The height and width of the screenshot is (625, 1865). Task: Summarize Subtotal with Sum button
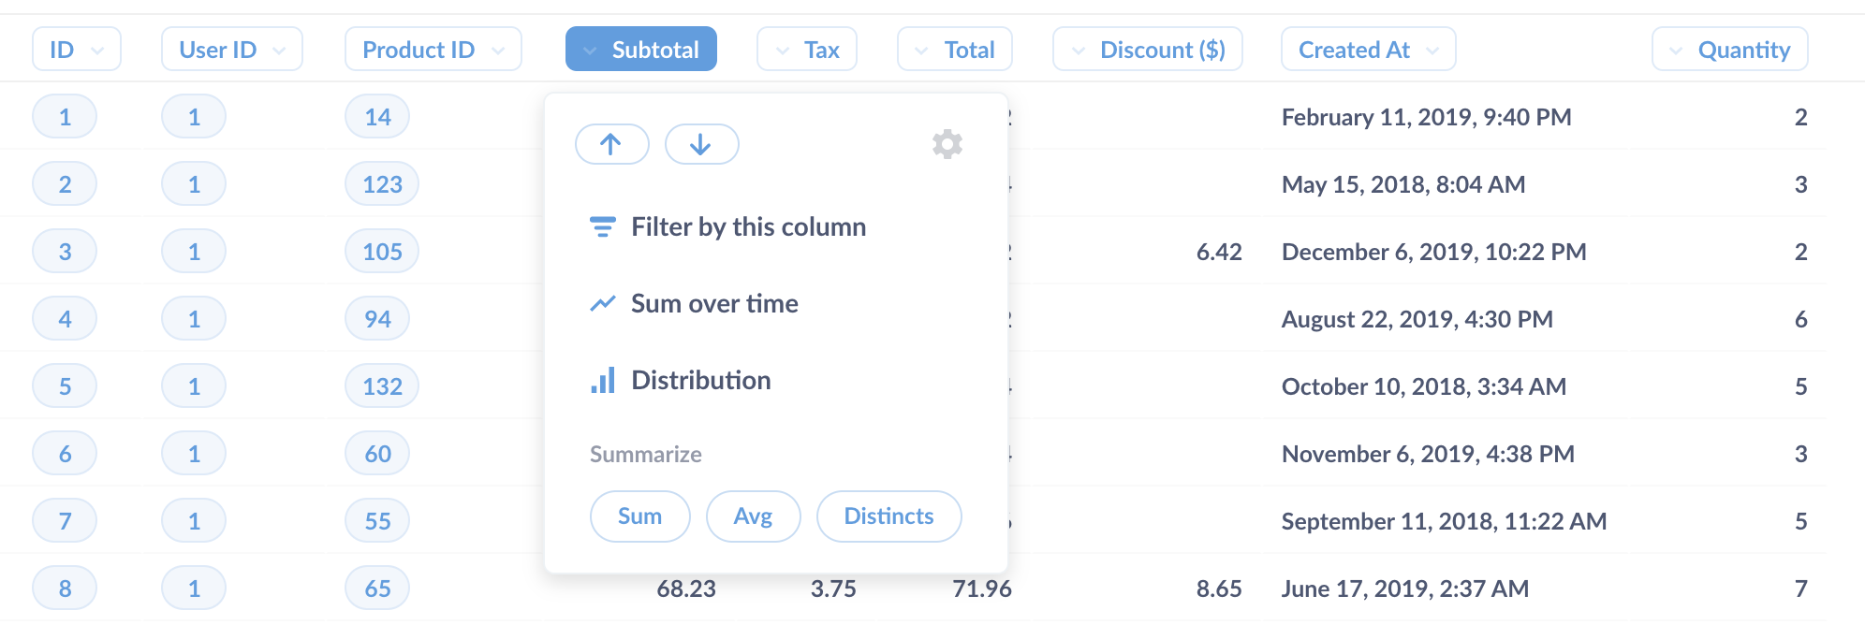pyautogui.click(x=639, y=516)
